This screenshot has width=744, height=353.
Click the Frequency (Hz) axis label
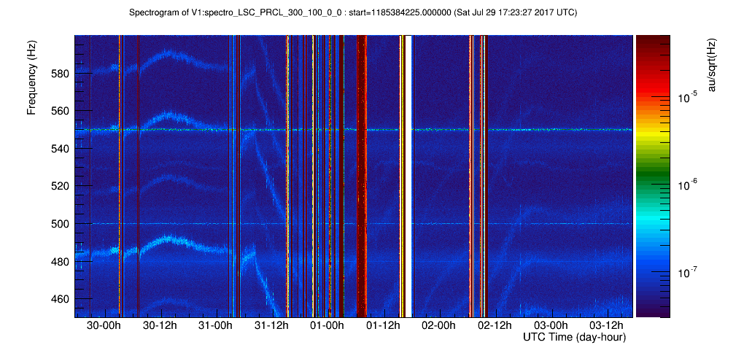(31, 77)
